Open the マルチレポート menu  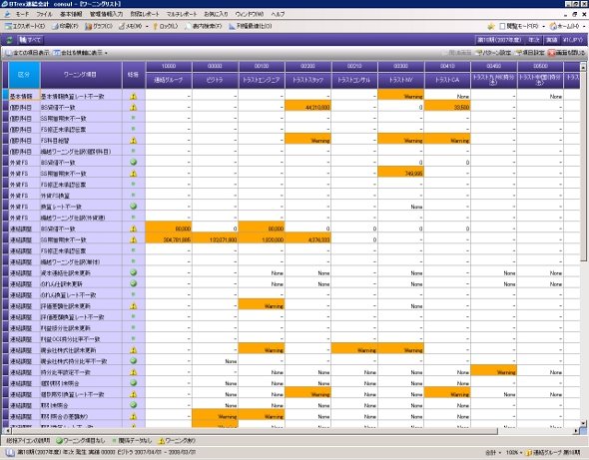pos(182,14)
